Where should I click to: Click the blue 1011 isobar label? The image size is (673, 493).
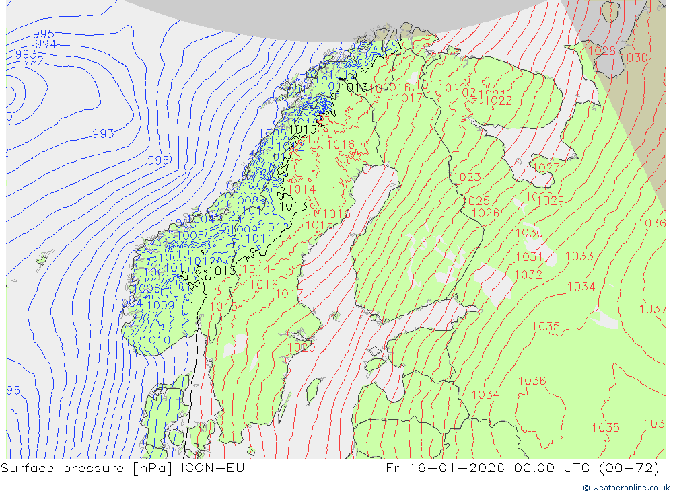point(259,239)
